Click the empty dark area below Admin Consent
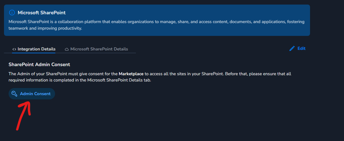 click(x=171, y=120)
